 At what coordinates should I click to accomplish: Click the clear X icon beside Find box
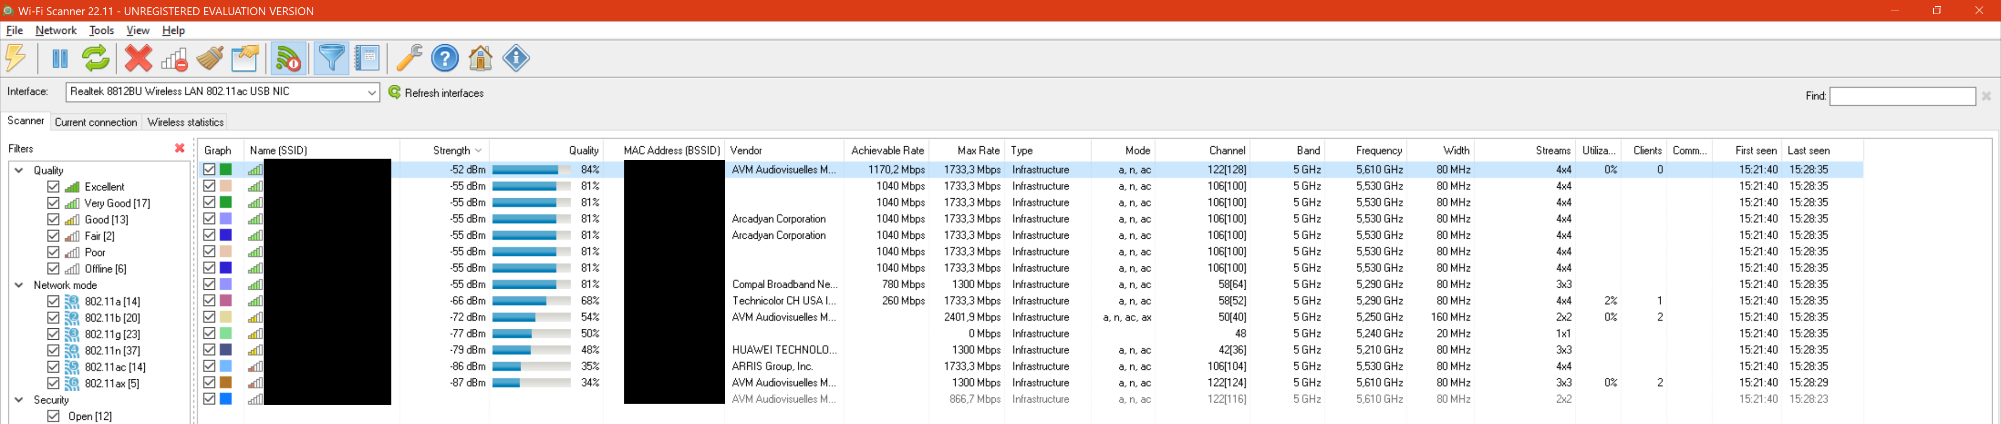pyautogui.click(x=1986, y=96)
